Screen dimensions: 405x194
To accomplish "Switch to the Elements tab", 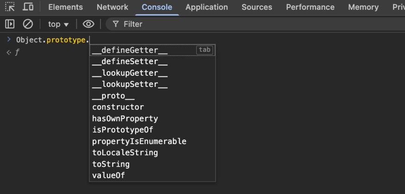I will point(65,7).
